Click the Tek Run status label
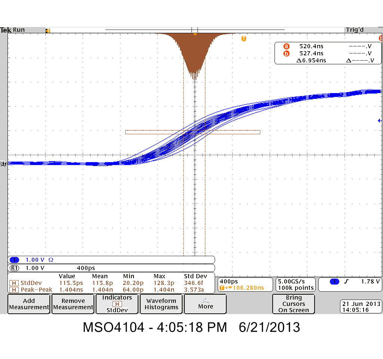This screenshot has height=359, width=383. tap(12, 30)
